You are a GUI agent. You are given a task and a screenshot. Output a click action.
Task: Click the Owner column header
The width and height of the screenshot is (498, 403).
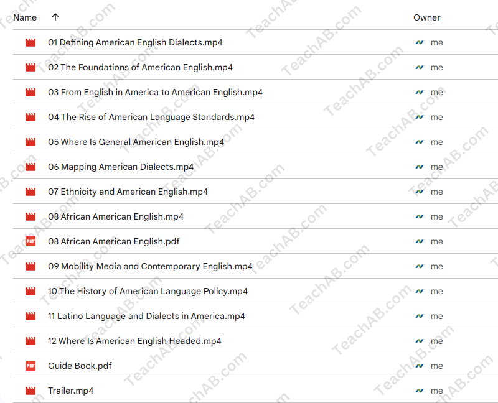[x=427, y=17]
